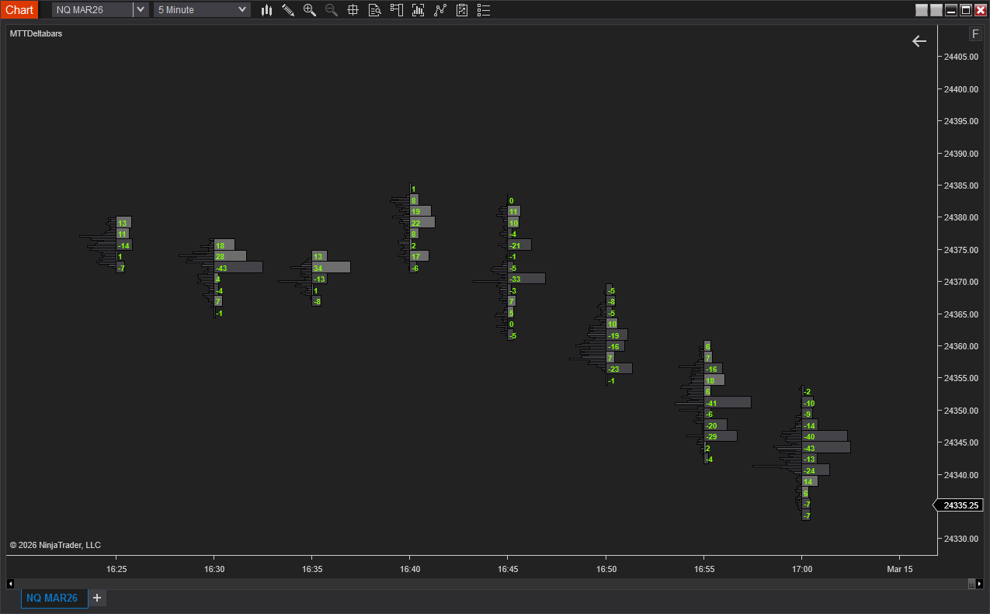The height and width of the screenshot is (614, 990).
Task: Toggle the crosshair cursor
Action: 353,10
